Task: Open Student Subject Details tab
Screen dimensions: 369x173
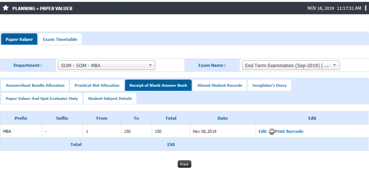Action: pyautogui.click(x=110, y=98)
